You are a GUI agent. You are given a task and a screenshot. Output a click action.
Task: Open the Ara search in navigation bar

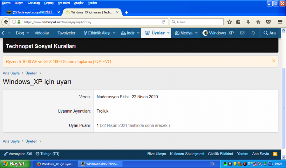tap(269, 33)
